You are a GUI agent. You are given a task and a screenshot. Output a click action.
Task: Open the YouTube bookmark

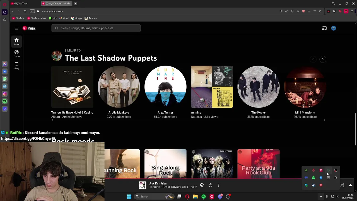(x=18, y=18)
